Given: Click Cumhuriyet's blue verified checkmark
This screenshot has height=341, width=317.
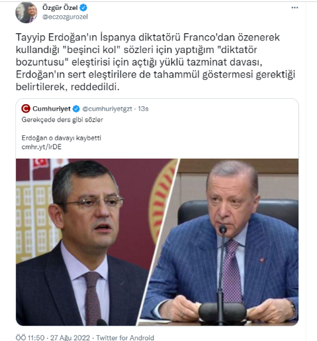Looking at the screenshot, I should click(76, 109).
